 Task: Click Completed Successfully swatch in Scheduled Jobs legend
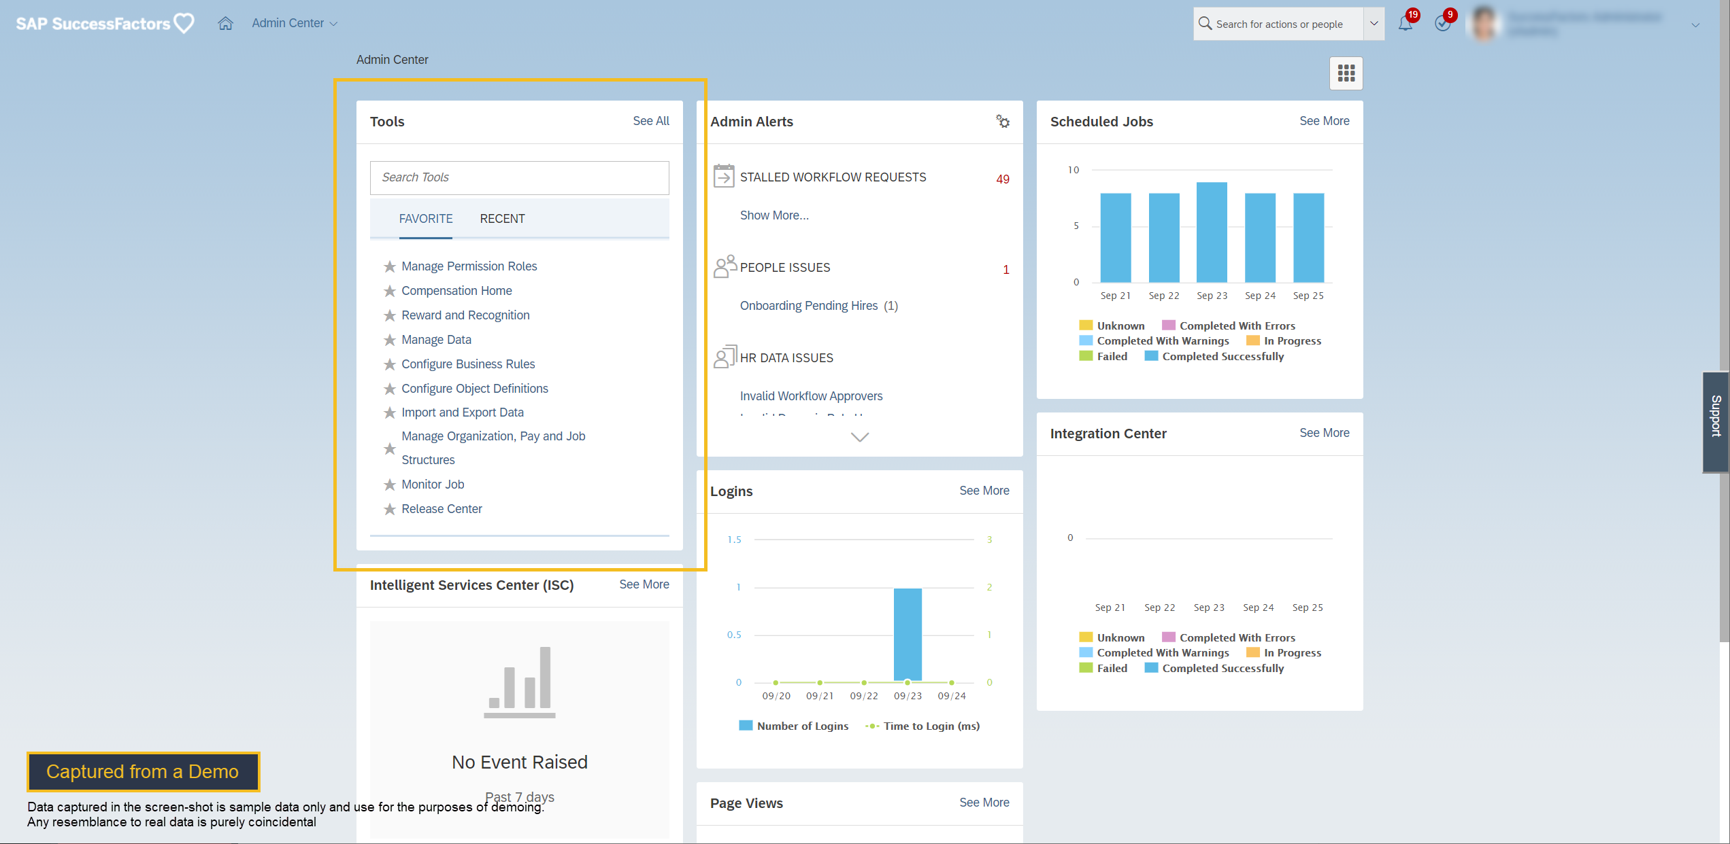[x=1151, y=356]
